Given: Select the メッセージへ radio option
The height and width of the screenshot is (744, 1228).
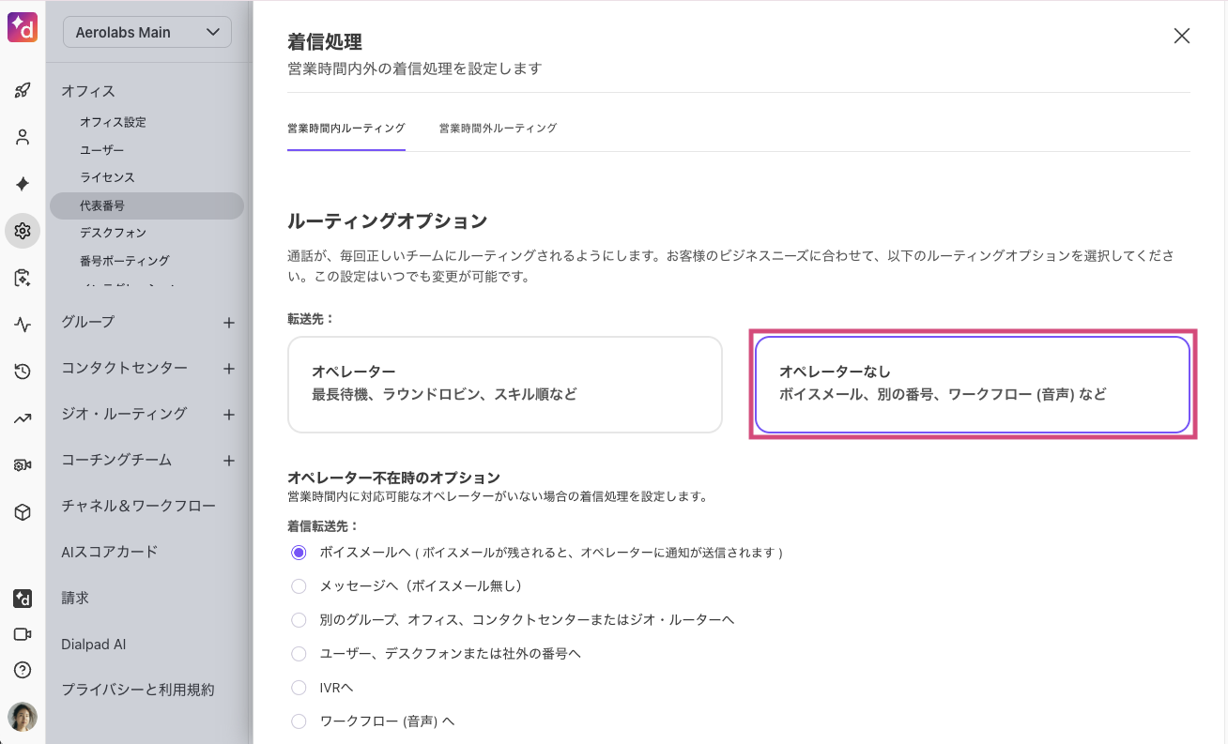Looking at the screenshot, I should pyautogui.click(x=299, y=586).
